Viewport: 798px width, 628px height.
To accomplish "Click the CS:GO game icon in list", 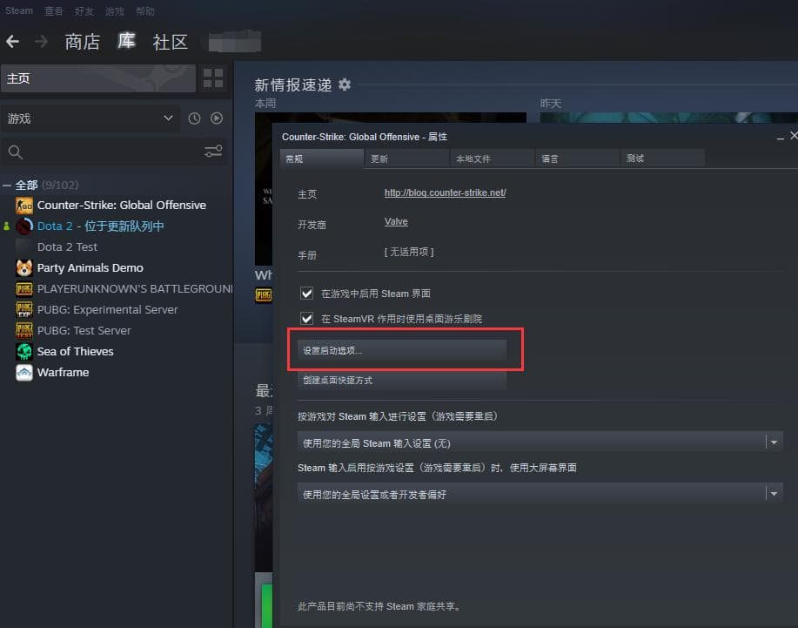I will [23, 206].
